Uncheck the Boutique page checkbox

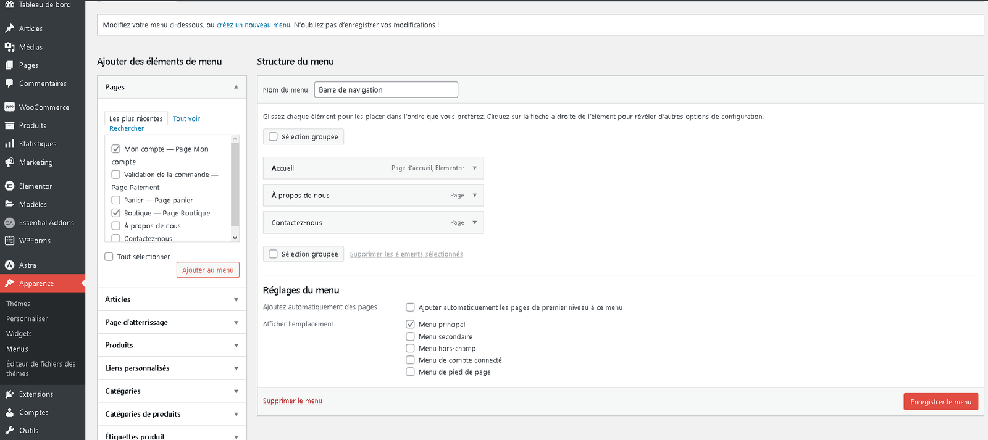tap(115, 213)
